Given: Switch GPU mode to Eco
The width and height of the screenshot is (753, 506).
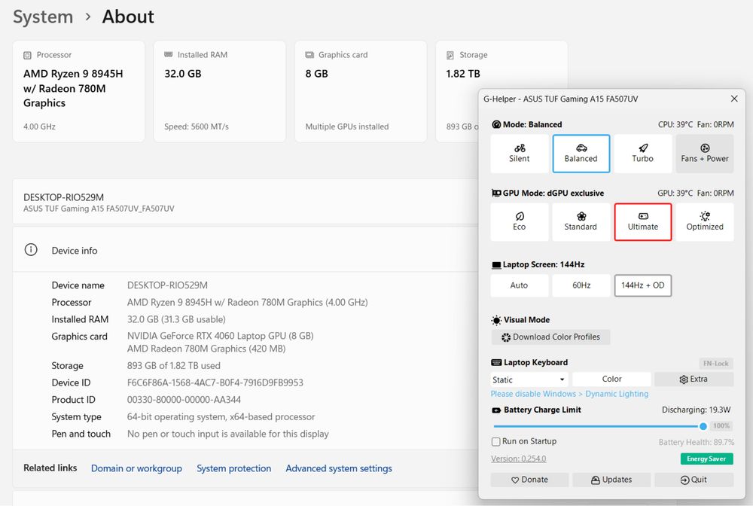Looking at the screenshot, I should click(x=519, y=222).
